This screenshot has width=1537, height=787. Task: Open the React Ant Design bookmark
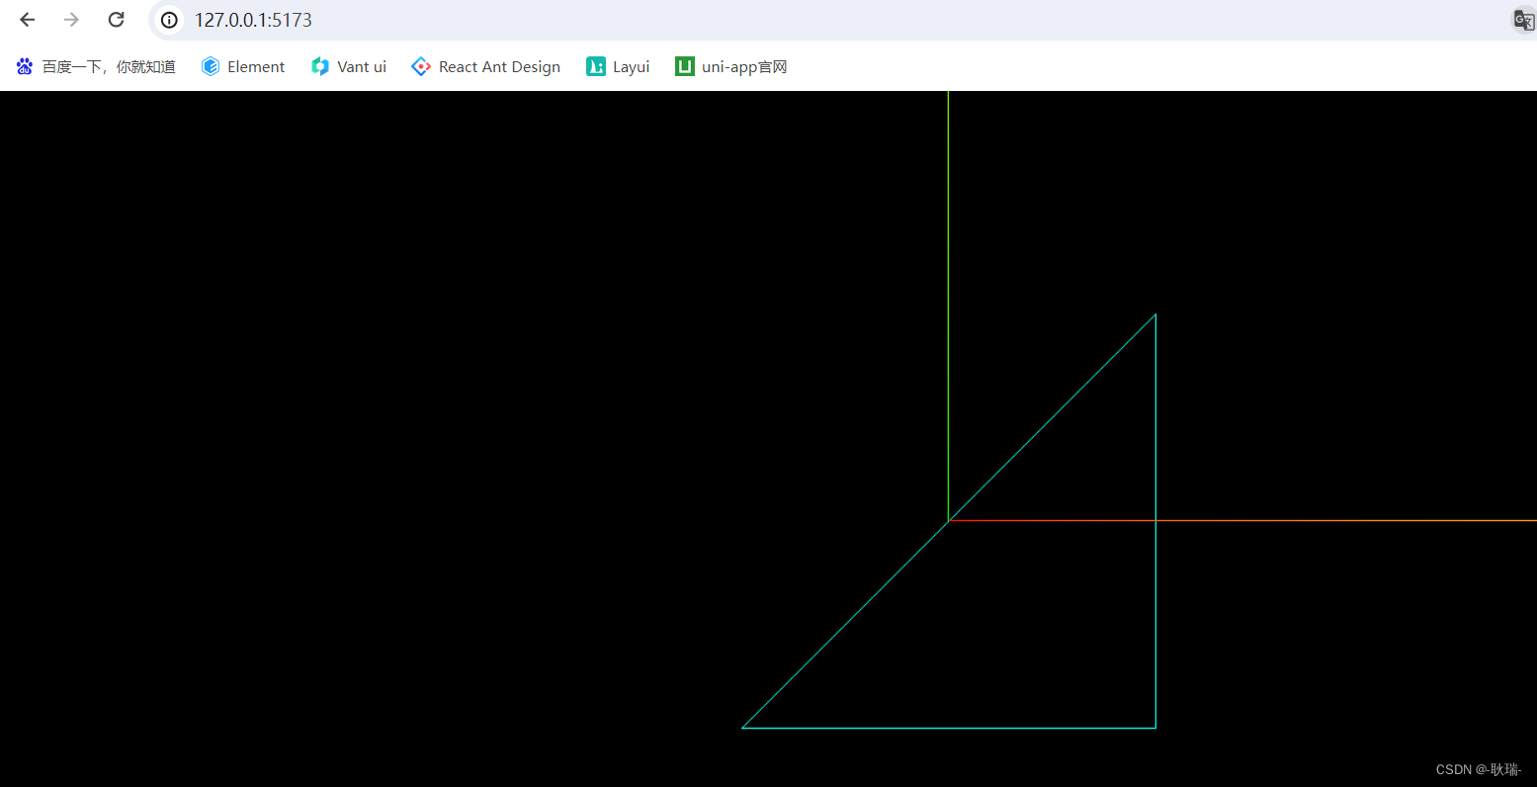coord(485,66)
